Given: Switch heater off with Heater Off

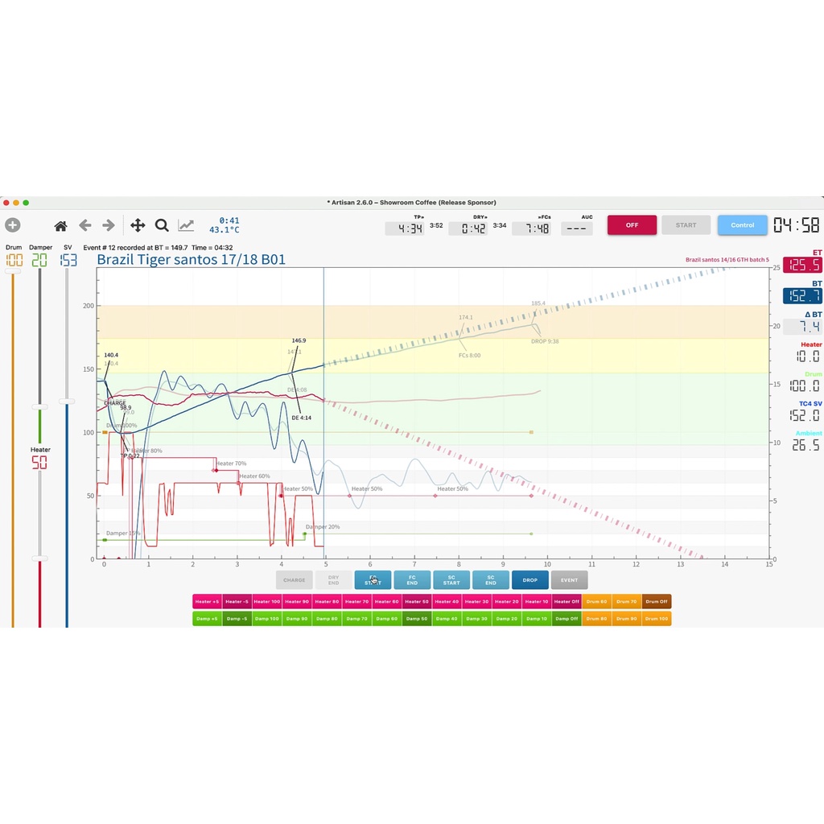Looking at the screenshot, I should pos(566,601).
